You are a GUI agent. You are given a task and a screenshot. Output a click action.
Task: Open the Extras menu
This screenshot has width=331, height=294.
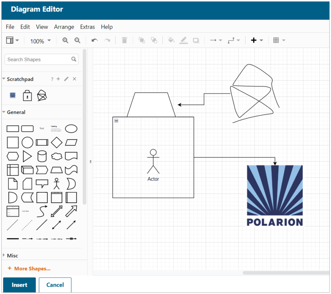click(x=88, y=26)
